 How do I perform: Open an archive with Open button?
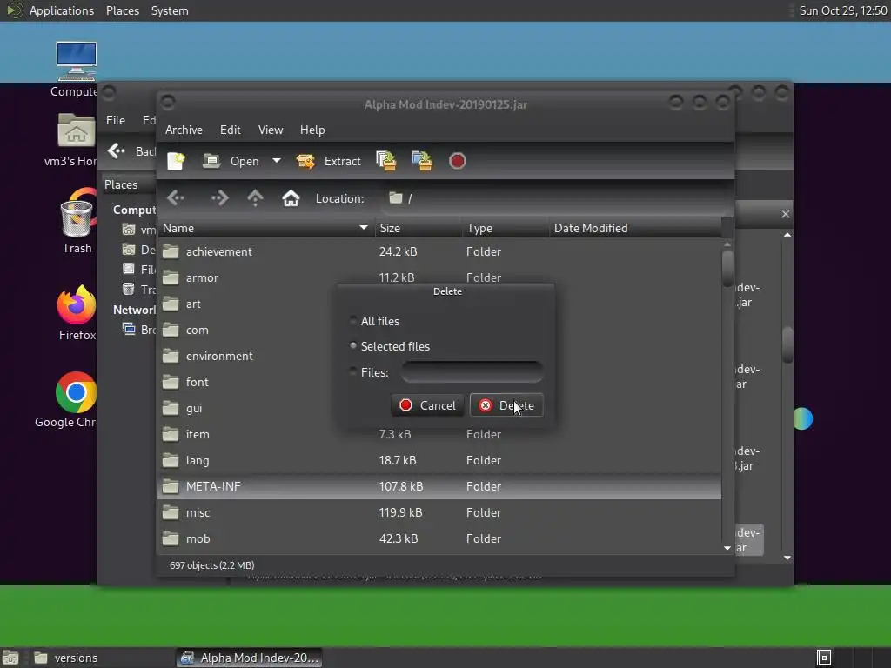(231, 161)
